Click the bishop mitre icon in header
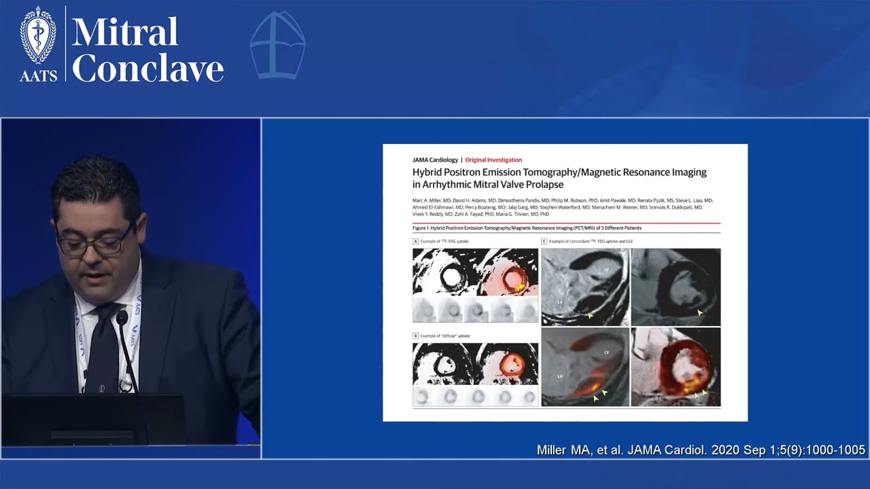Viewport: 870px width, 489px height. 277,45
